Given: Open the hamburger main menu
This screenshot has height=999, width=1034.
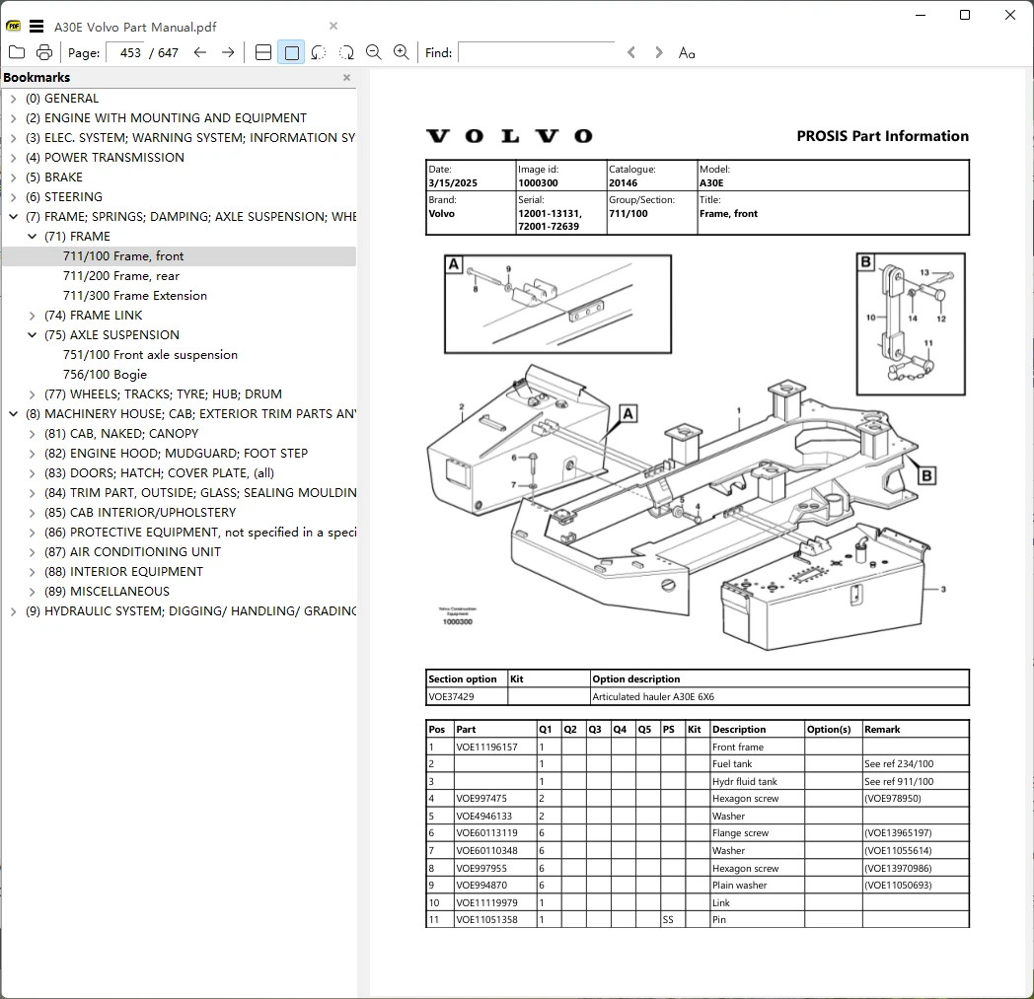Looking at the screenshot, I should [37, 27].
